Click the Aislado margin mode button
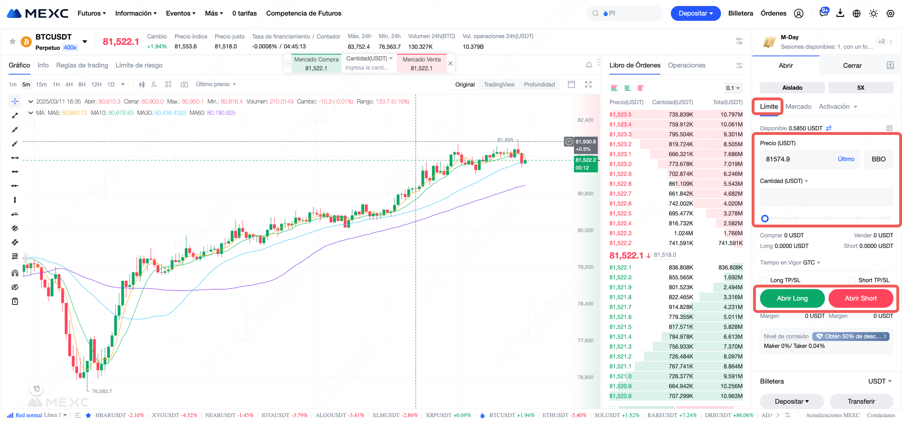This screenshot has width=902, height=421. tap(792, 88)
